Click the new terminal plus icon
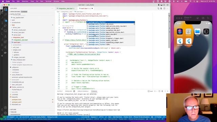This screenshot has width=217, height=122. 155,91
